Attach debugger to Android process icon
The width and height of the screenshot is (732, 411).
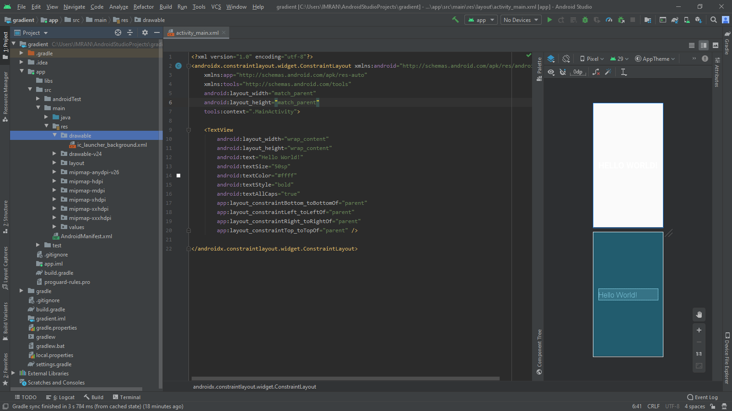621,20
